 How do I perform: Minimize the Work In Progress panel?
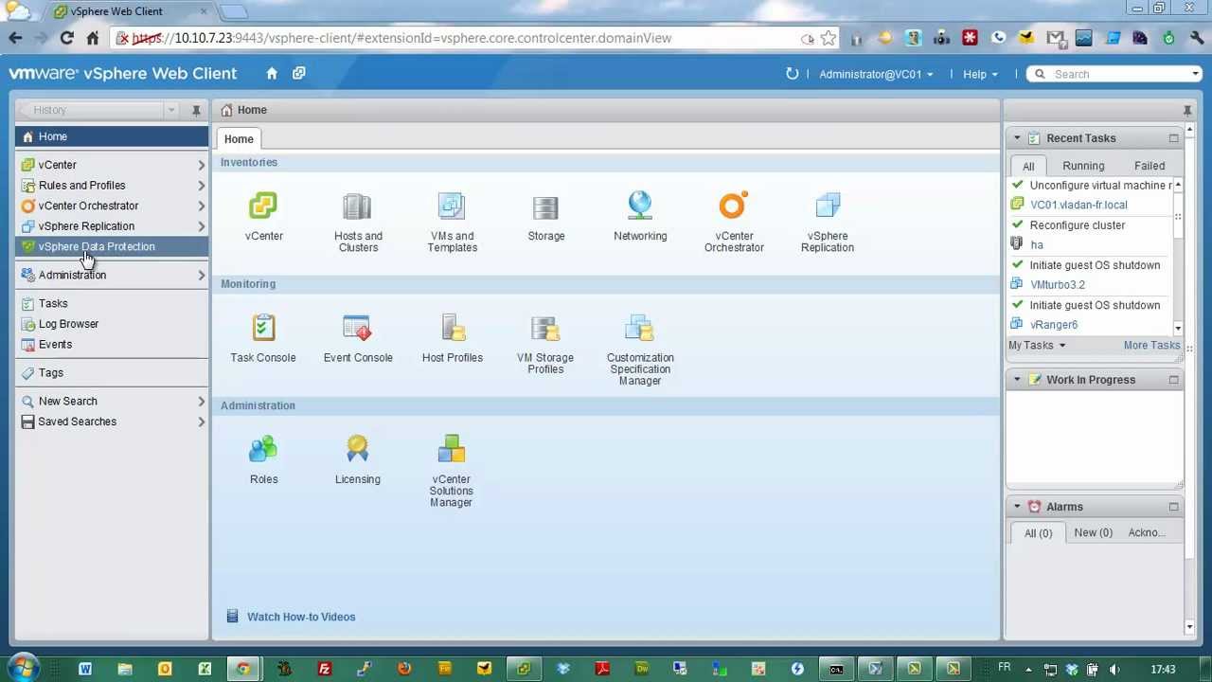pyautogui.click(x=1173, y=380)
